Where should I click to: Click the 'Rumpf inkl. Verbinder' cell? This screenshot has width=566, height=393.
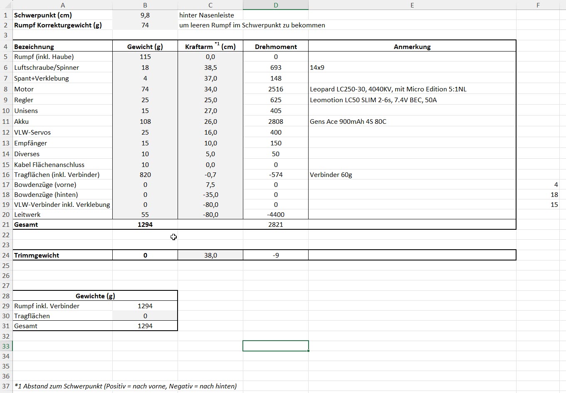click(x=62, y=306)
